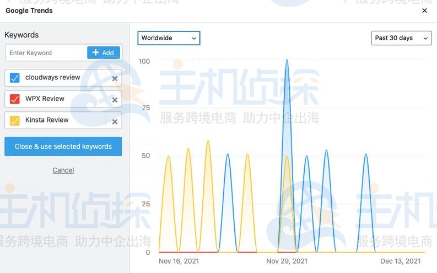The width and height of the screenshot is (437, 273).
Task: Click the 75 y-axis label
Action: coord(146,108)
